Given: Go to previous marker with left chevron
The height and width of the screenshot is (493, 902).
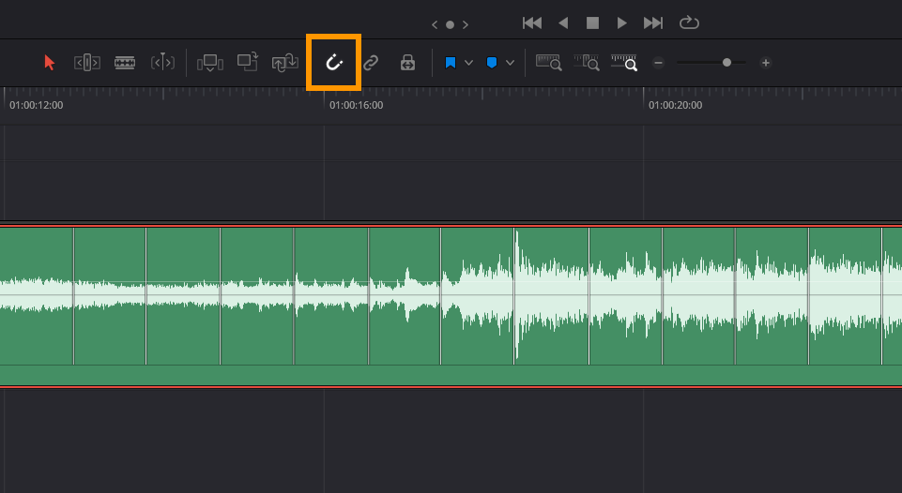Looking at the screenshot, I should click(435, 24).
